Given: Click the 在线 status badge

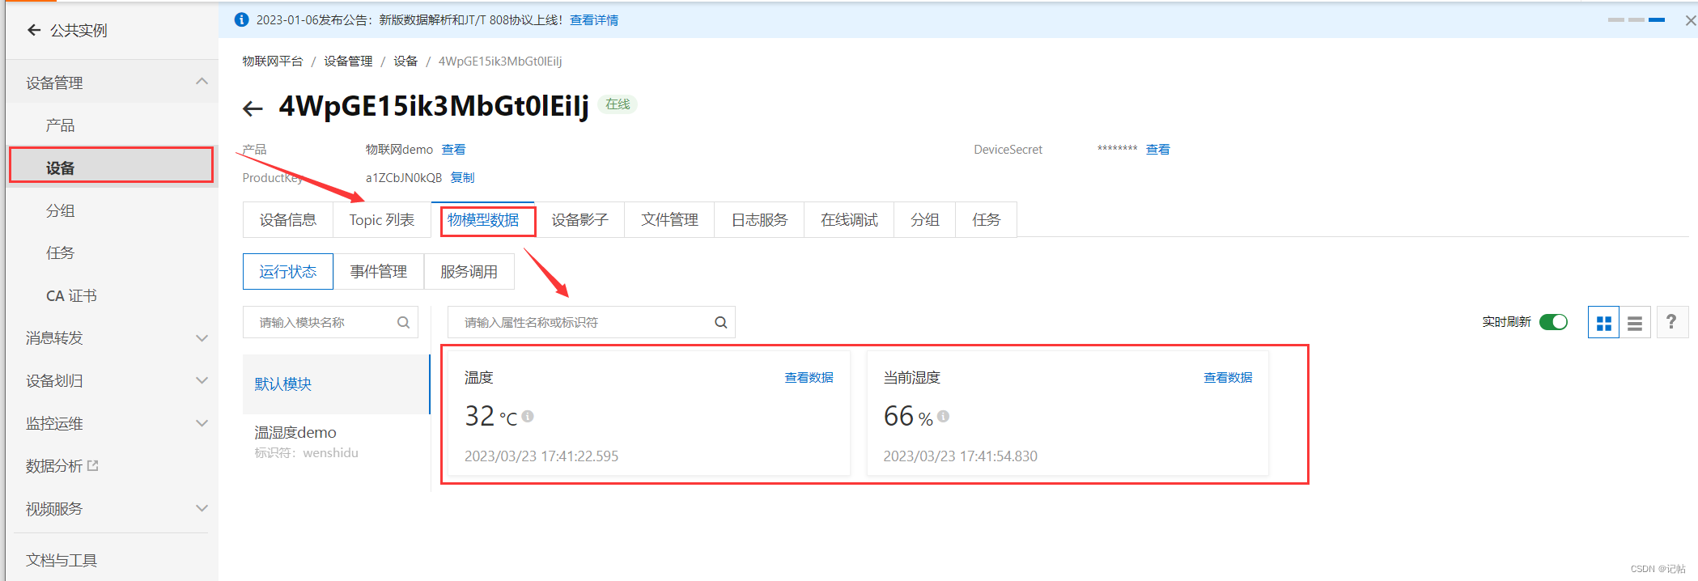Looking at the screenshot, I should coord(618,104).
